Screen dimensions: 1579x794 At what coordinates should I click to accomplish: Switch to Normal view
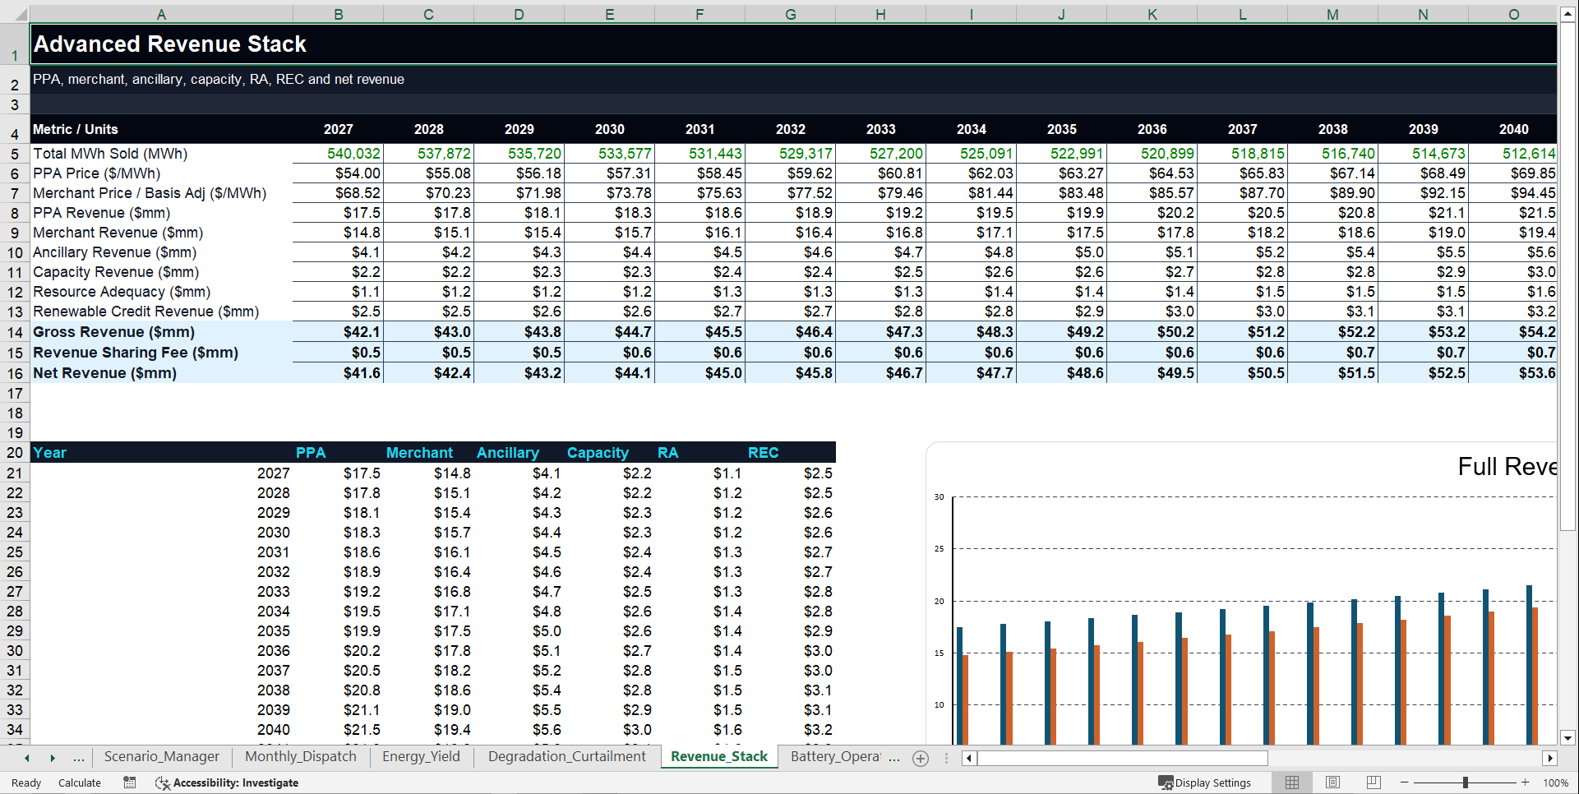[x=1292, y=782]
